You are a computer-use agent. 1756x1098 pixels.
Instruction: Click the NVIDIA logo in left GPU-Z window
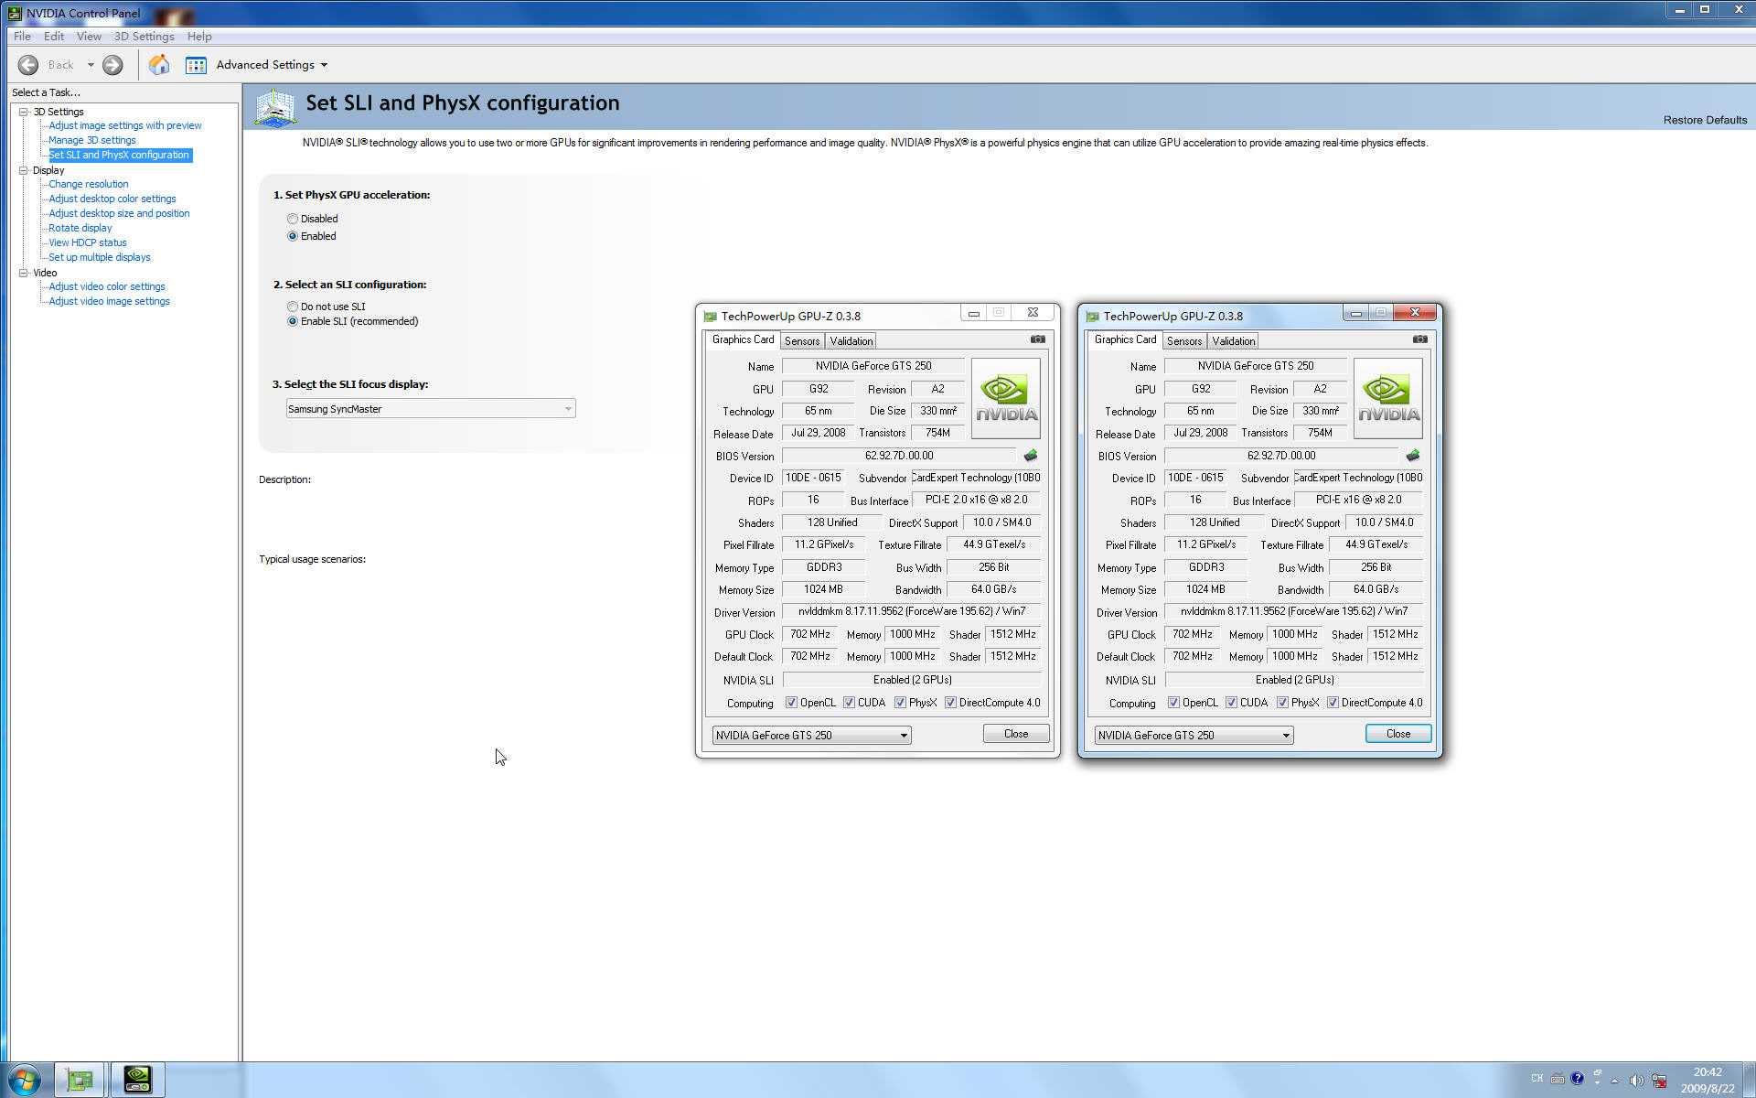[x=1005, y=398]
